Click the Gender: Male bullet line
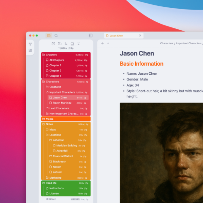Viewport: 203px width, 203px height. [137, 80]
